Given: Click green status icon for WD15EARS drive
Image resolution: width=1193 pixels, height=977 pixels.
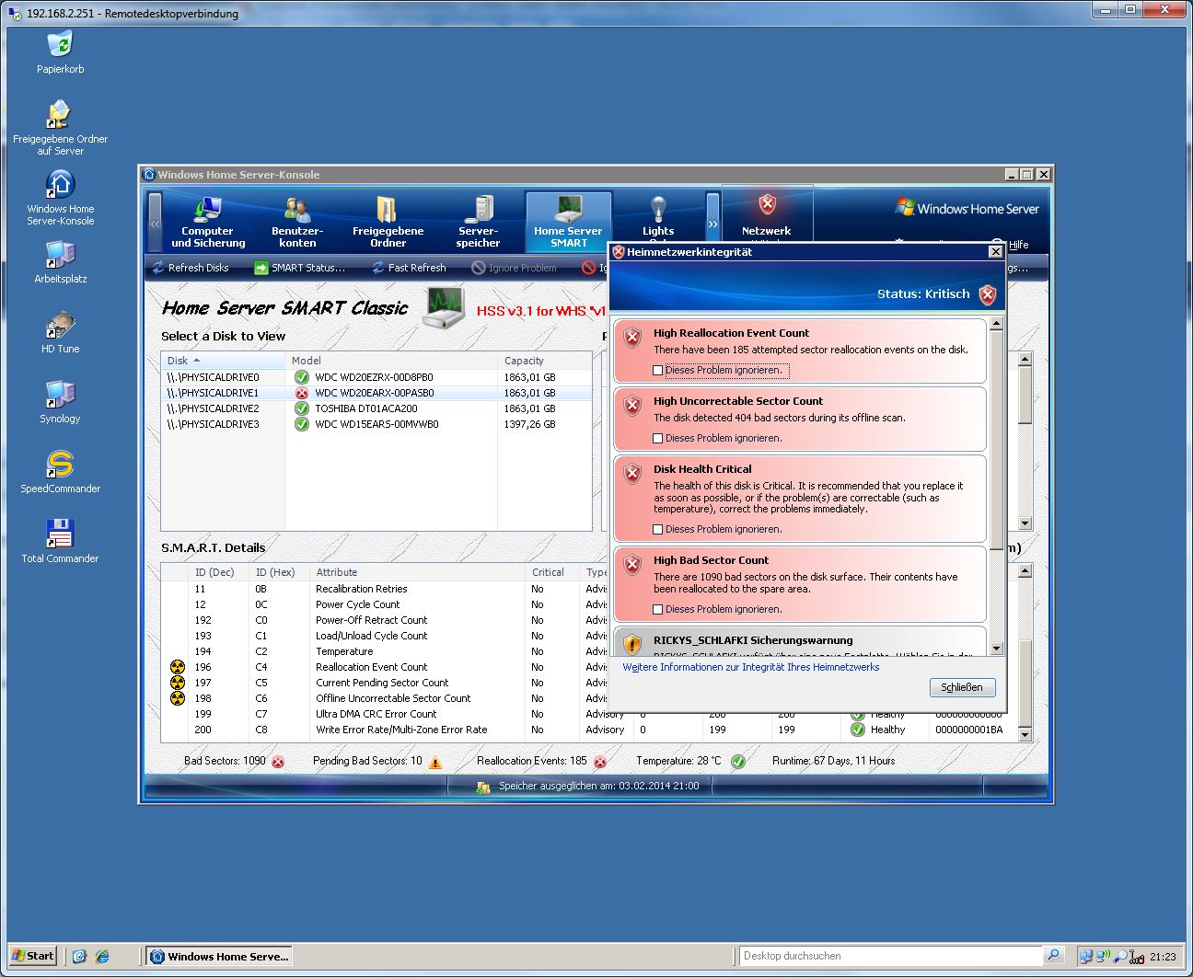Looking at the screenshot, I should (301, 424).
